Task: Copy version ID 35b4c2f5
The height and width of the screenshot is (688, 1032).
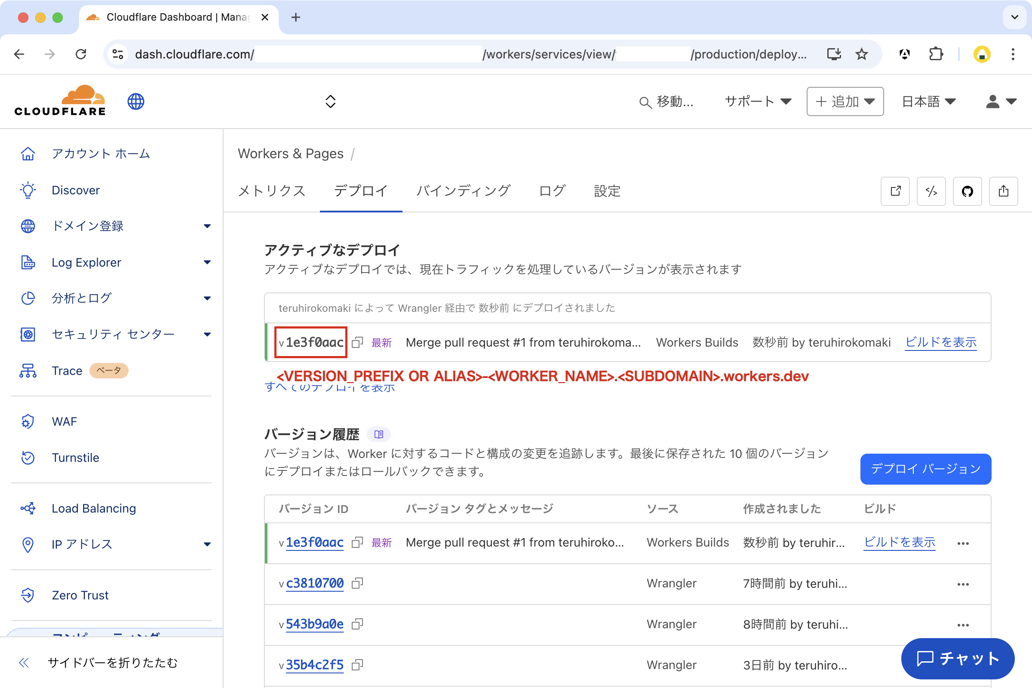Action: (x=357, y=665)
